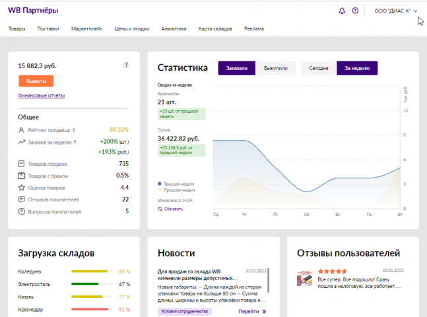Click the Казань load bar
Image resolution: width=427 pixels, height=317 pixels.
(x=92, y=297)
